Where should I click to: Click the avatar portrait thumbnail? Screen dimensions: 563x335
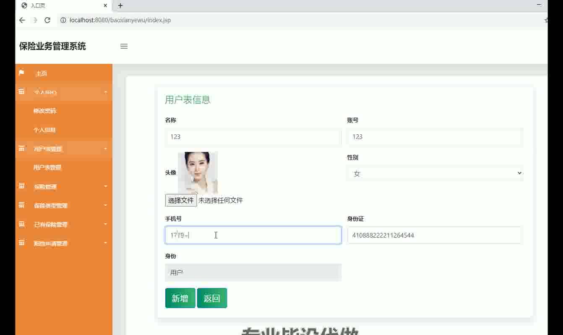(198, 173)
